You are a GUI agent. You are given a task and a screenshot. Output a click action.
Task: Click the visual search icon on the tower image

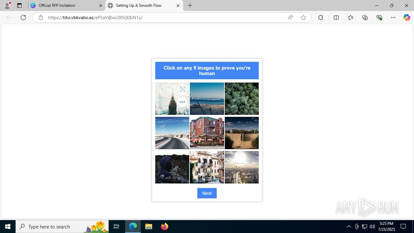(x=182, y=89)
